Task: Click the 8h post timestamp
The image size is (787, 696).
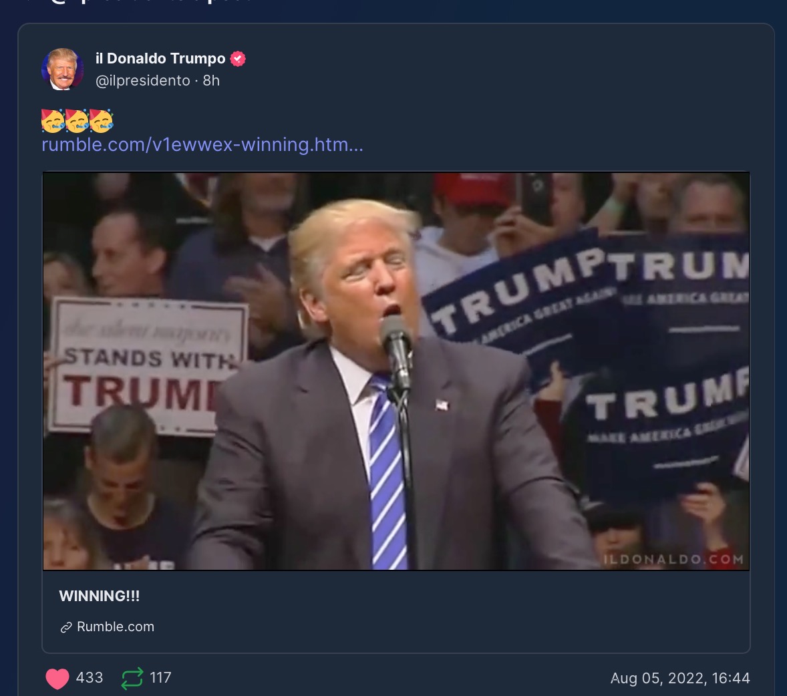Action: pyautogui.click(x=211, y=80)
